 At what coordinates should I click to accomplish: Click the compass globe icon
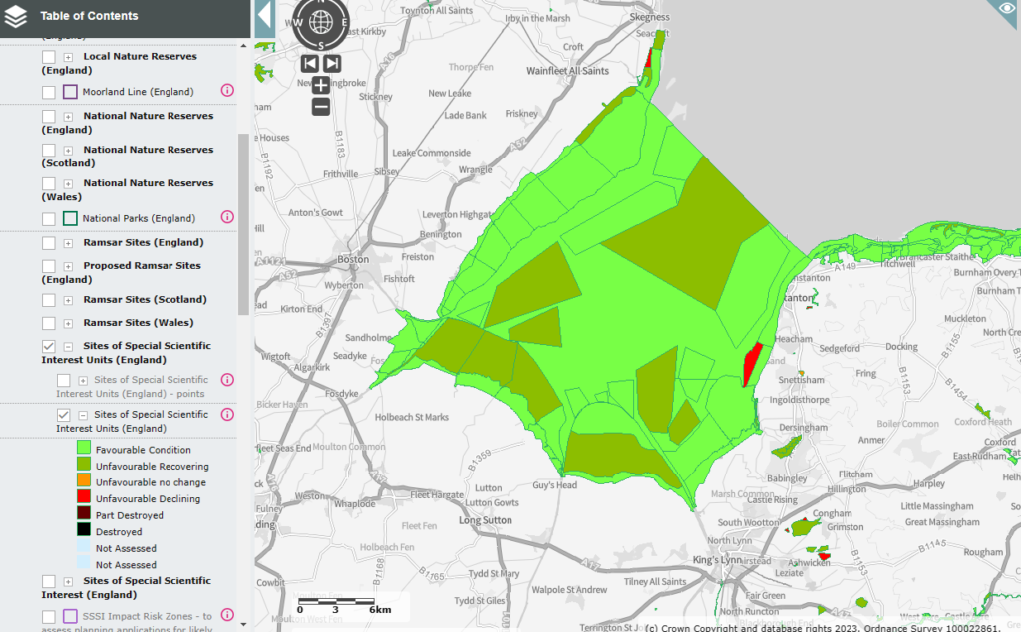coord(321,21)
